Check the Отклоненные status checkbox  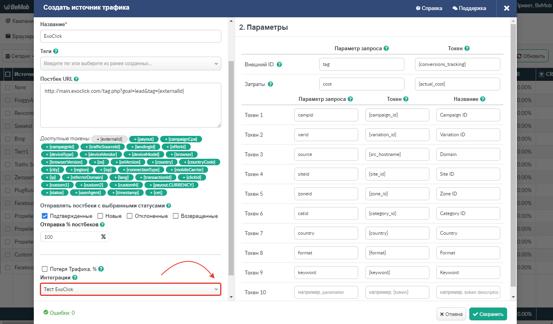pos(130,216)
